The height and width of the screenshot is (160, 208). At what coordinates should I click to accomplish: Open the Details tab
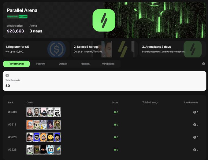(x=63, y=64)
